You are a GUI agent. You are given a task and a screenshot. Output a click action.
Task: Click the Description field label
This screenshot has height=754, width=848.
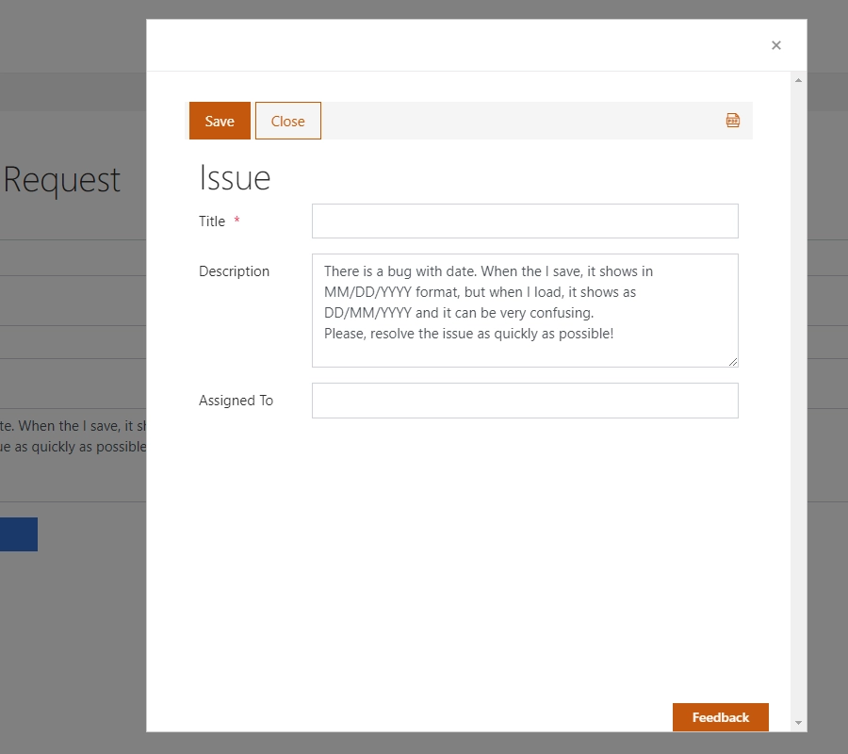[234, 271]
